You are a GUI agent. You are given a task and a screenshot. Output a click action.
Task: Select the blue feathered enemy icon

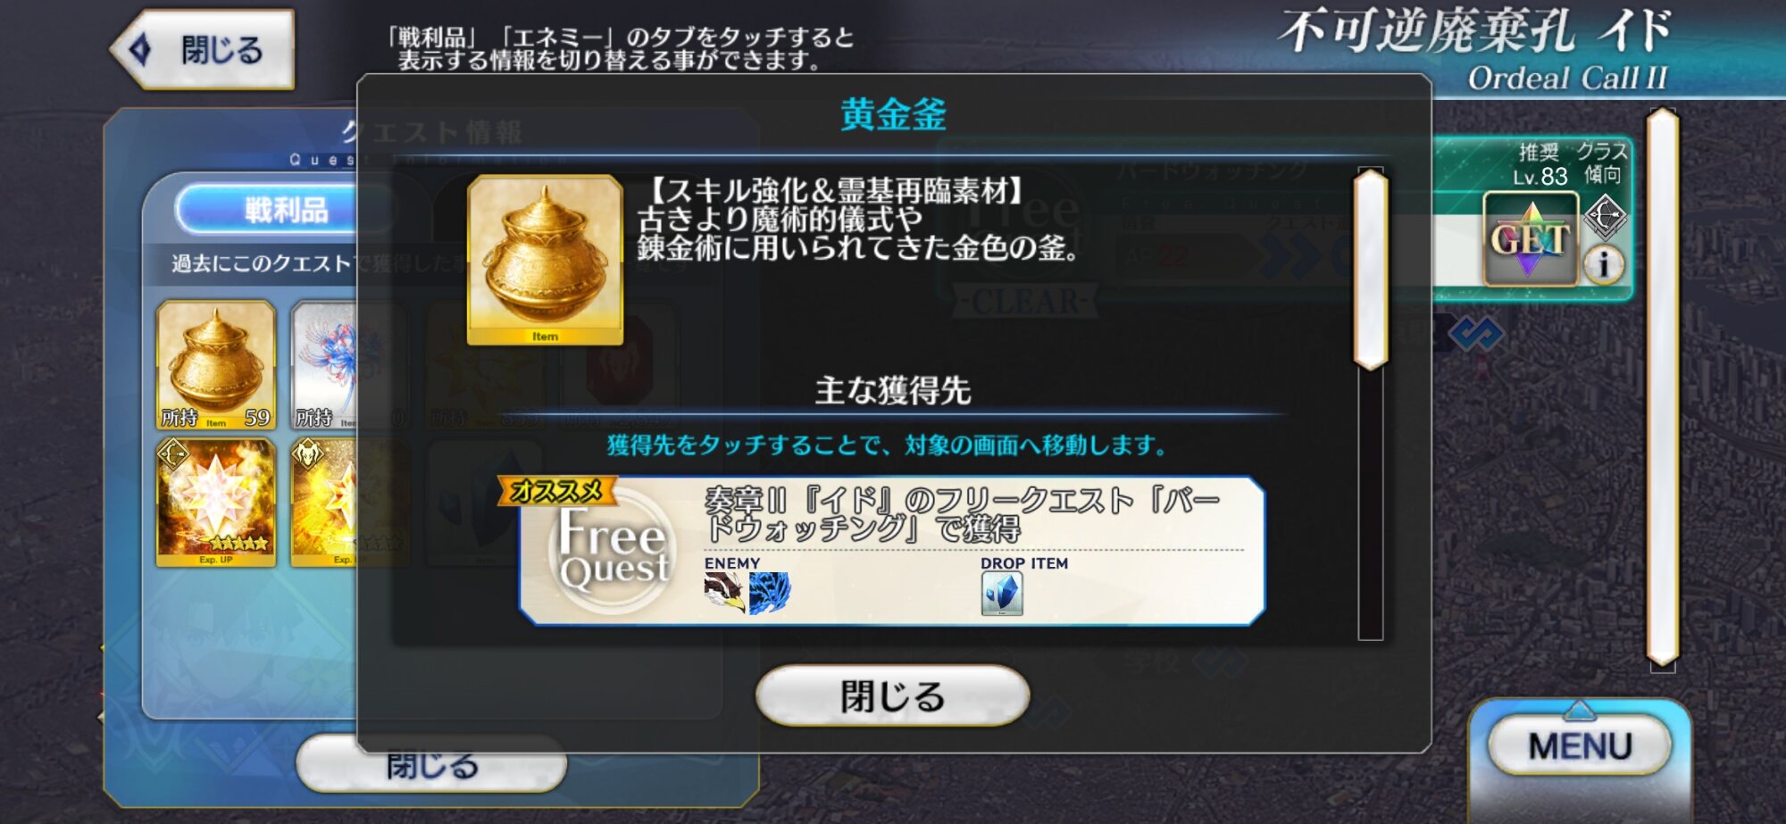point(769,594)
